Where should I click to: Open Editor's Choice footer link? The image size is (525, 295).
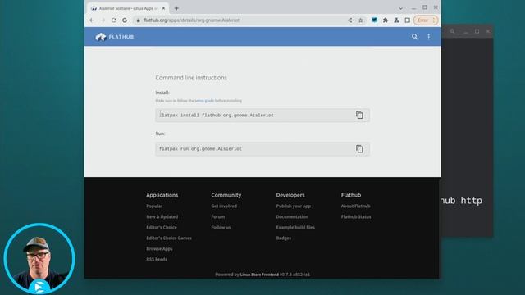click(162, 228)
